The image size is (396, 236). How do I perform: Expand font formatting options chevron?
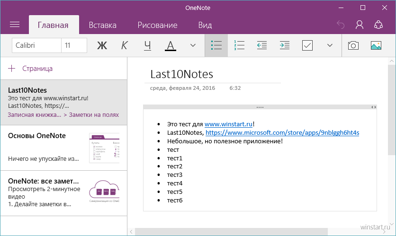tap(193, 45)
